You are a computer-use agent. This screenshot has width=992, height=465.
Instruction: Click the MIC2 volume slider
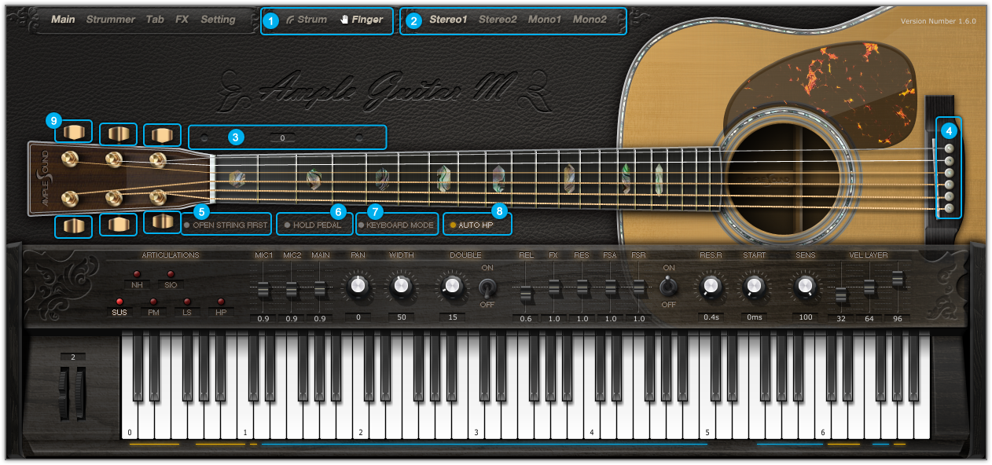tap(292, 291)
